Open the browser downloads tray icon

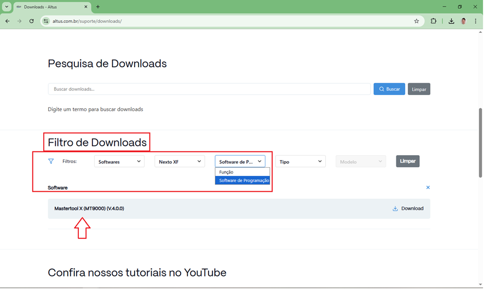coord(451,21)
